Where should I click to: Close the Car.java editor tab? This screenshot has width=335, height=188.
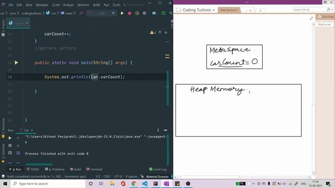click(27, 23)
